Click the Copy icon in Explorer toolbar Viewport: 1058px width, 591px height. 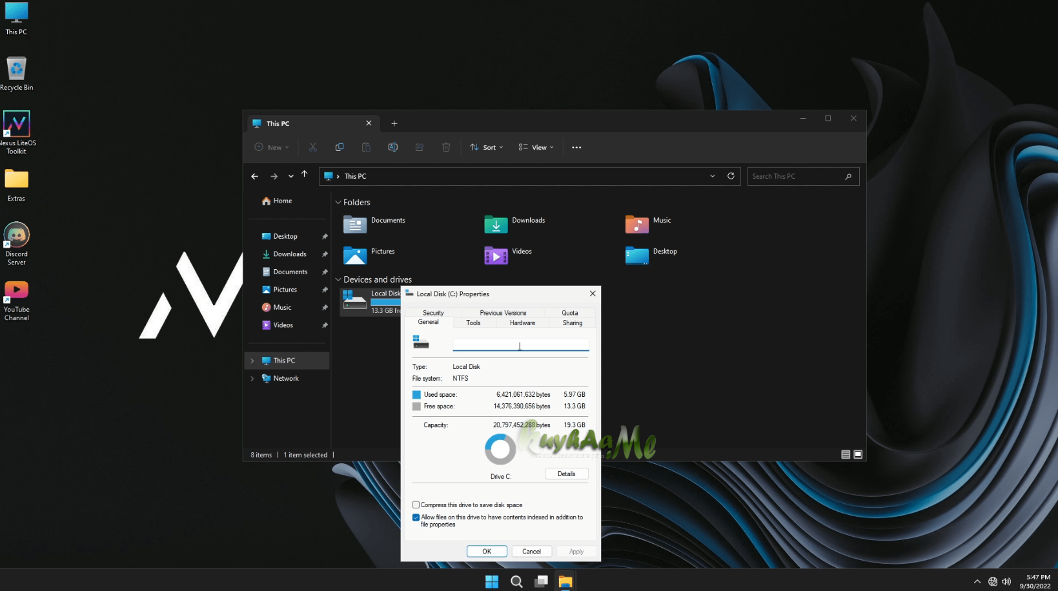[340, 147]
